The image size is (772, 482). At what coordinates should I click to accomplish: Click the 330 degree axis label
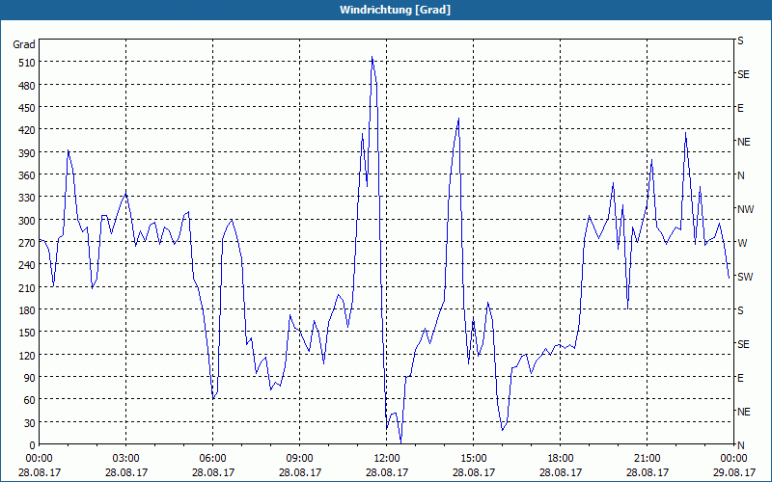click(26, 198)
